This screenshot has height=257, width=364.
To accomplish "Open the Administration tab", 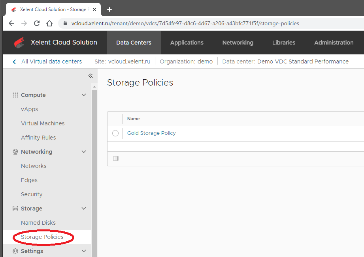I will (334, 43).
